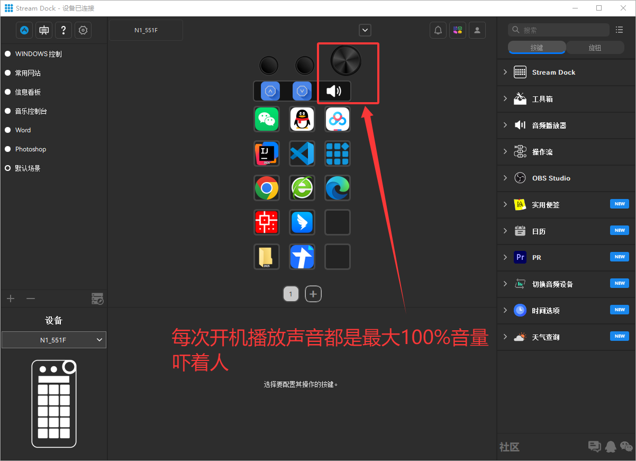
Task: Go to page 1
Action: (291, 294)
